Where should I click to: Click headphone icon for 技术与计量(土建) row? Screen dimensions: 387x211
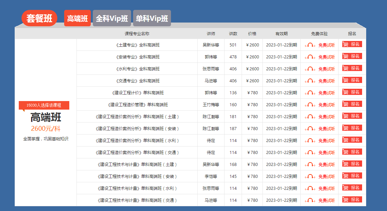pos(310,165)
